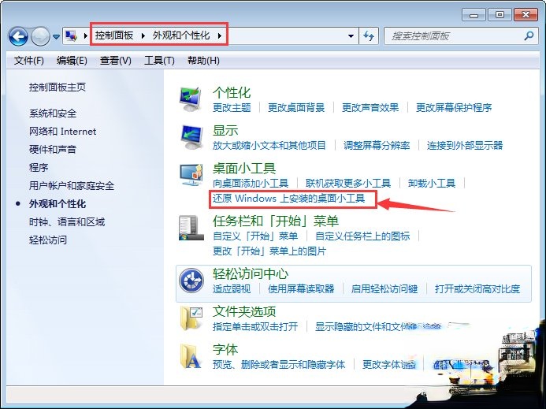Click the 个性化 monitor icon
Screen dimensions: 546x409
191,99
